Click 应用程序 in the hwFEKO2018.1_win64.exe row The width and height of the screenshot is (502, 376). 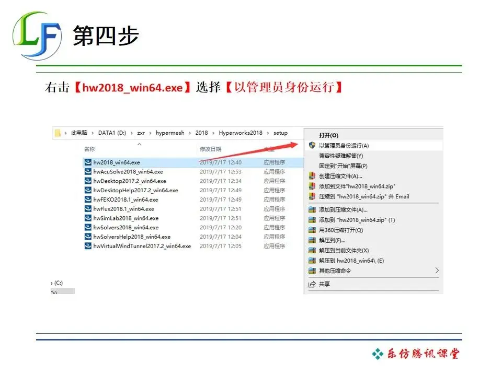[275, 199]
